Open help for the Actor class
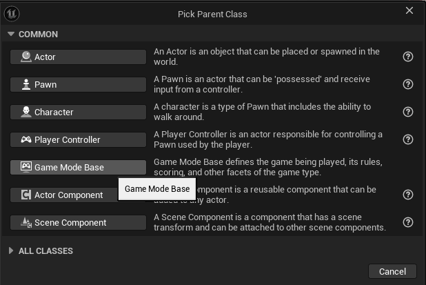 [408, 57]
